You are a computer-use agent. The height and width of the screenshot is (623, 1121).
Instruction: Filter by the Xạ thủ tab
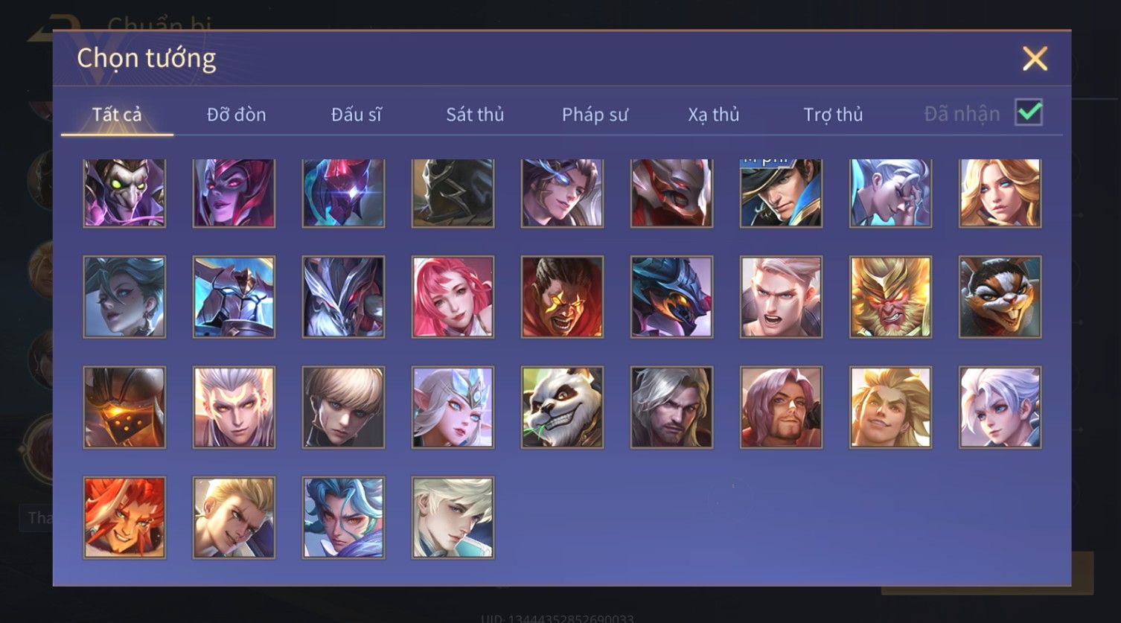tap(713, 115)
